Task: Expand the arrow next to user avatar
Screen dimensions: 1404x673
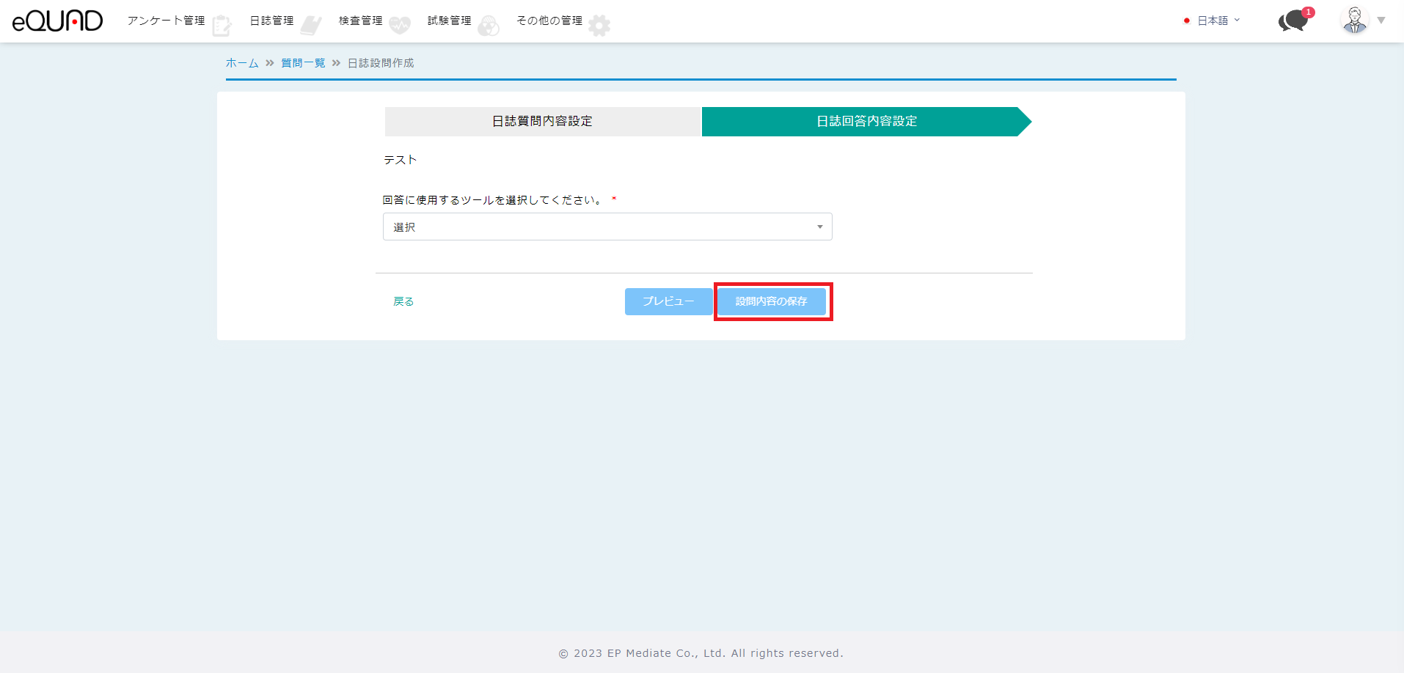Action: click(1381, 21)
